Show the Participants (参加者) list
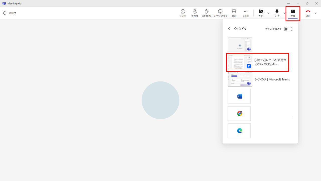Screen dimensions: 321x181 195,13
